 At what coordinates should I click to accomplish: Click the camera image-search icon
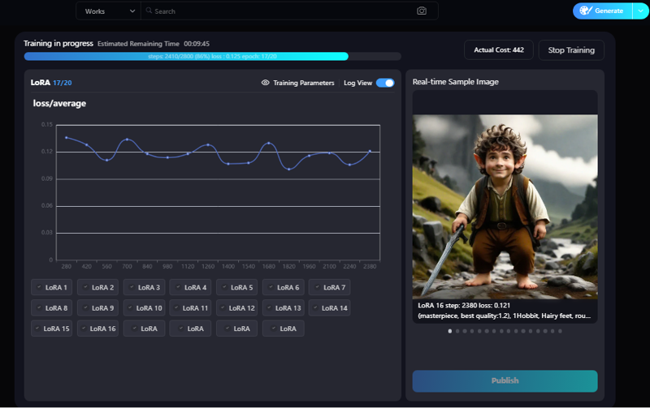pos(422,11)
